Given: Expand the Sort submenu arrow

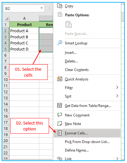Looking at the screenshot, I should [117, 96].
